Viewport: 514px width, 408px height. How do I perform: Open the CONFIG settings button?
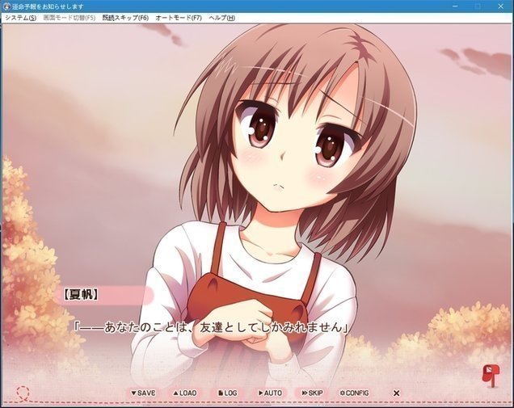tap(354, 393)
